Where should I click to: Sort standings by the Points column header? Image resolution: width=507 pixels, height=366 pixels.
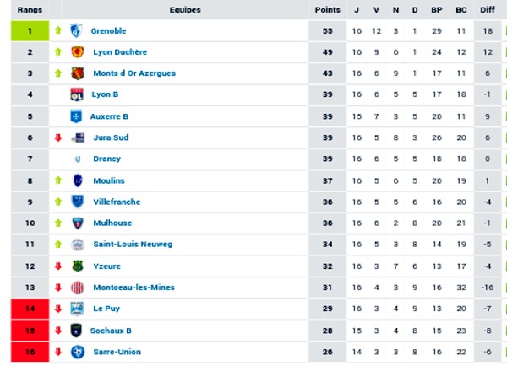(327, 9)
